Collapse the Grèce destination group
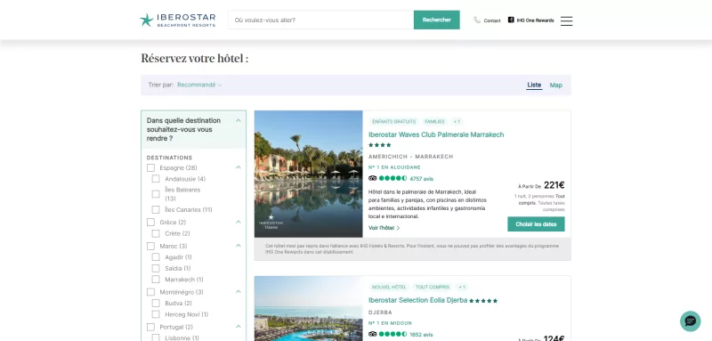 point(239,222)
